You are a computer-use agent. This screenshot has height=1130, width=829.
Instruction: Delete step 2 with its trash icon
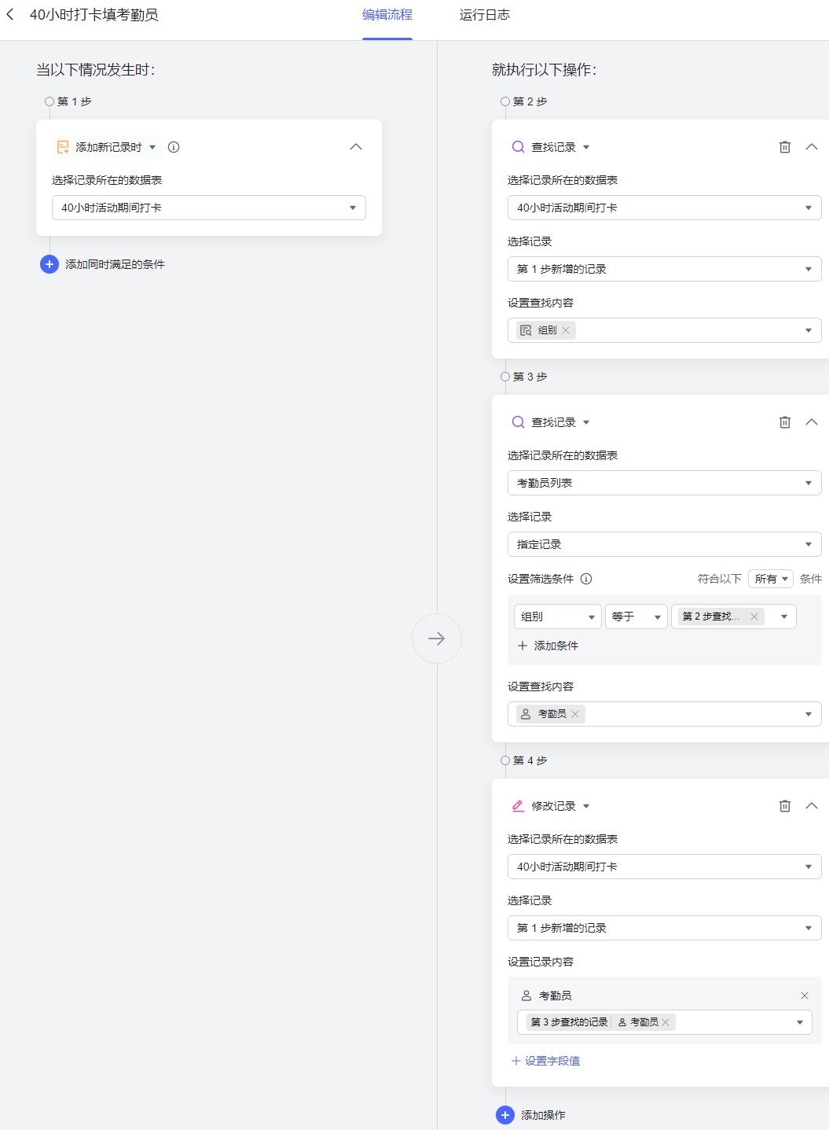point(784,147)
